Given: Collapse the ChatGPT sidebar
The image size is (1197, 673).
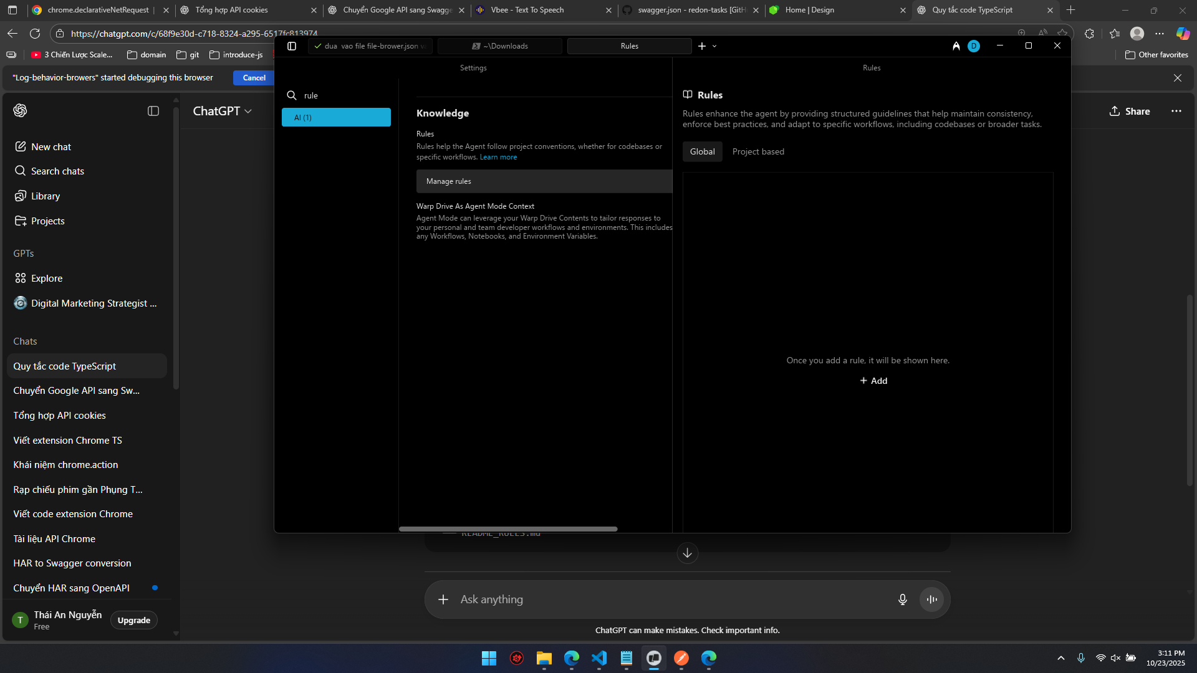Looking at the screenshot, I should (153, 111).
